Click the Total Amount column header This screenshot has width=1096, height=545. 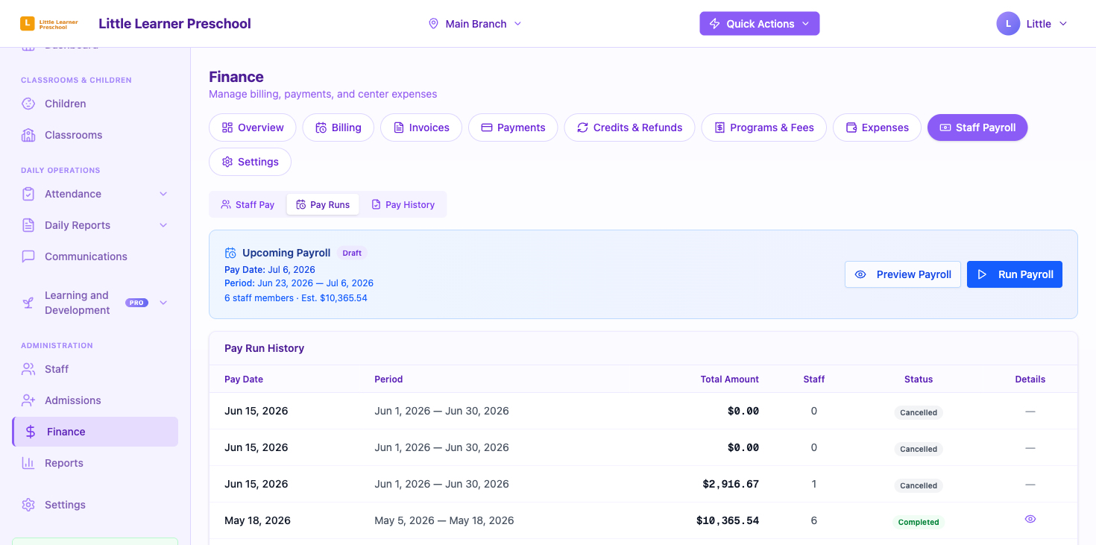coord(729,379)
